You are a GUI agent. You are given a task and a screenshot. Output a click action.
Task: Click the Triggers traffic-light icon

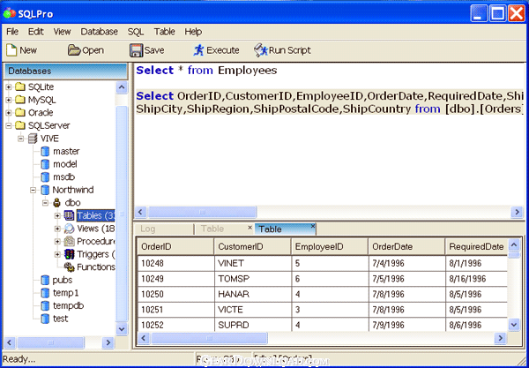point(69,254)
